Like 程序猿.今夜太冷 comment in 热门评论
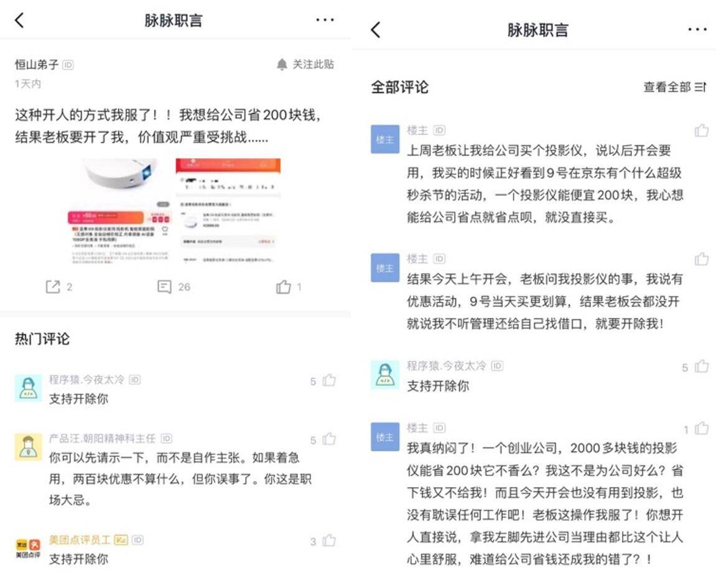The image size is (716, 578). tap(329, 380)
